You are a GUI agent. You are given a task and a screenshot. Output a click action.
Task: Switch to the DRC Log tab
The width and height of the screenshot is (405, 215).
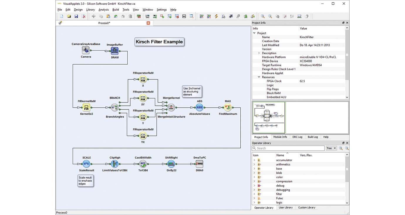click(x=297, y=137)
